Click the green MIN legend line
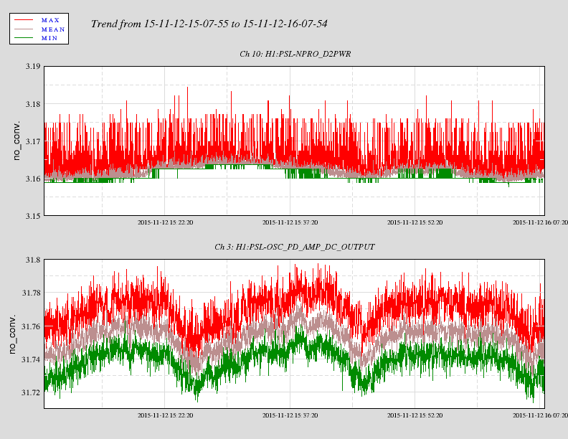This screenshot has height=439, width=568. click(24, 38)
